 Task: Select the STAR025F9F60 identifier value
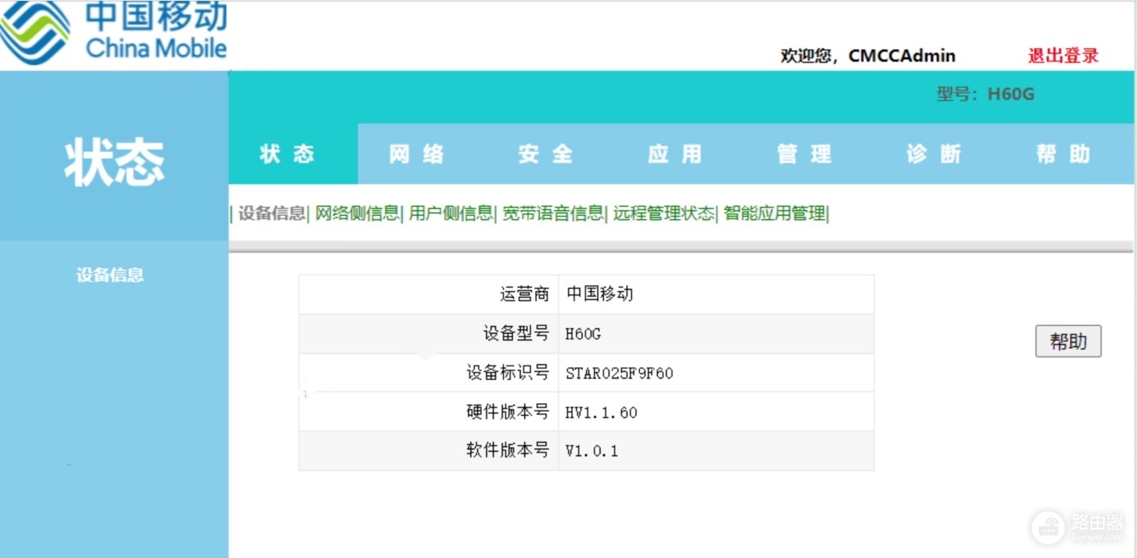619,374
